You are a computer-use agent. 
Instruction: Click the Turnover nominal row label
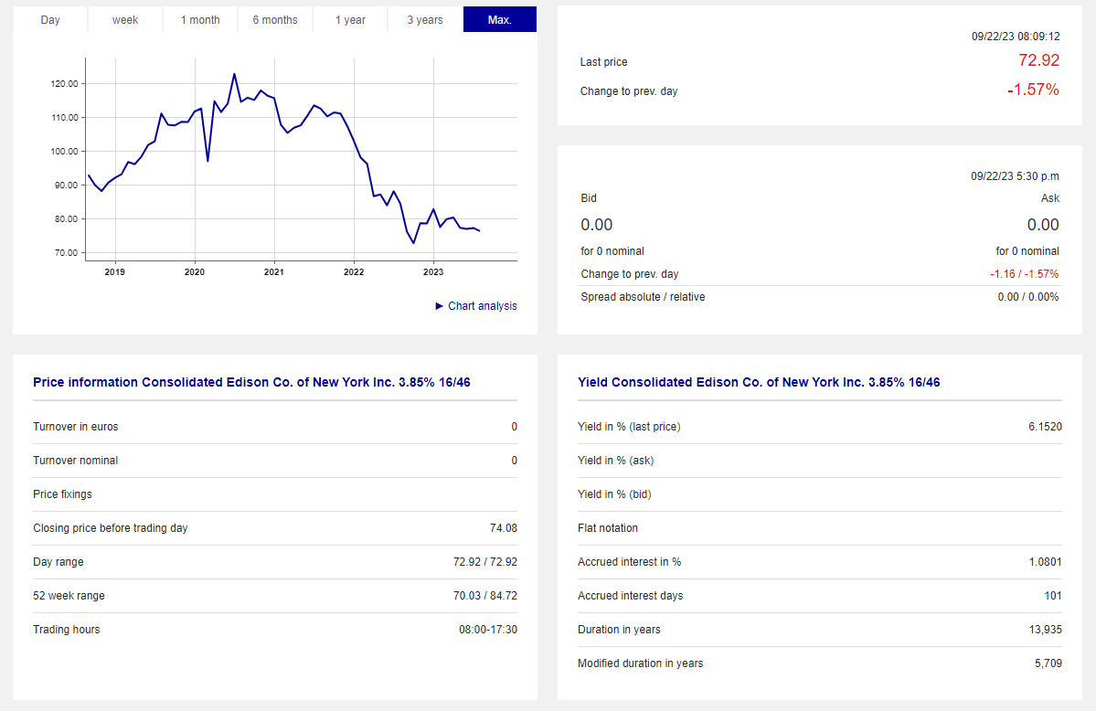point(76,460)
